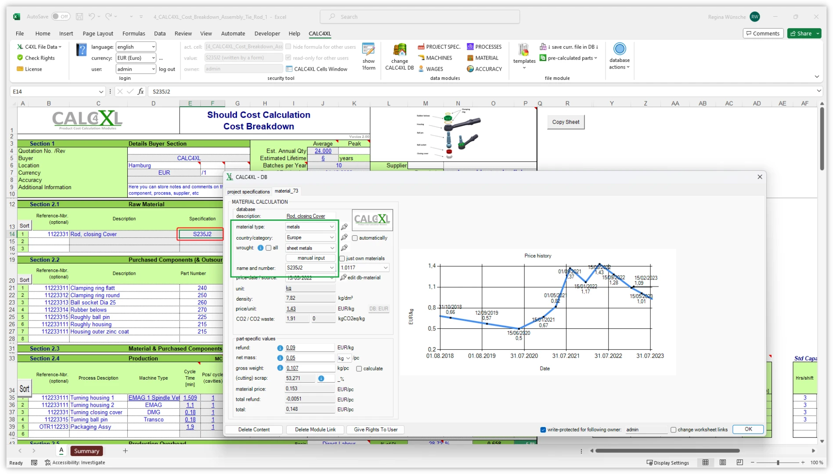Click the manual input button

tap(310, 258)
